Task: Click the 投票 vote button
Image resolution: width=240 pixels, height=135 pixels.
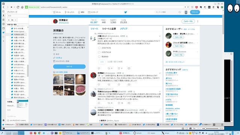Action: tap(102, 62)
